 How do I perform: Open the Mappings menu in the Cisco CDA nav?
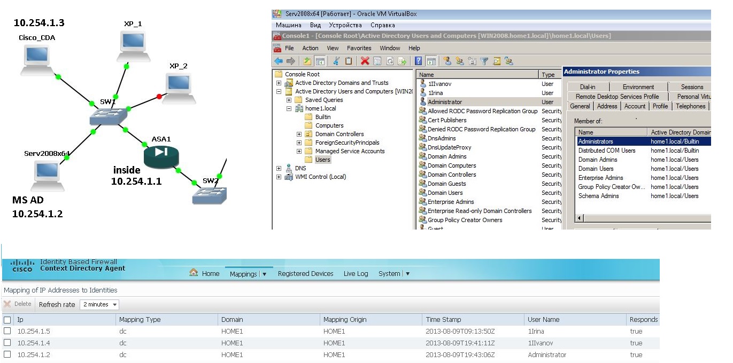coord(248,274)
